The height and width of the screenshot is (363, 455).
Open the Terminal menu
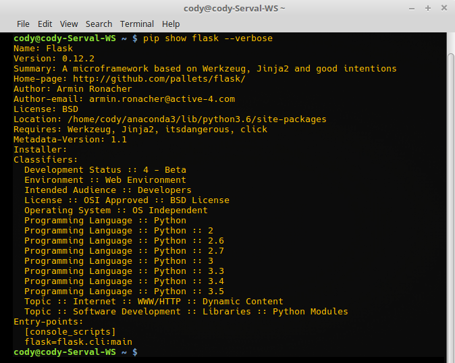coord(137,24)
